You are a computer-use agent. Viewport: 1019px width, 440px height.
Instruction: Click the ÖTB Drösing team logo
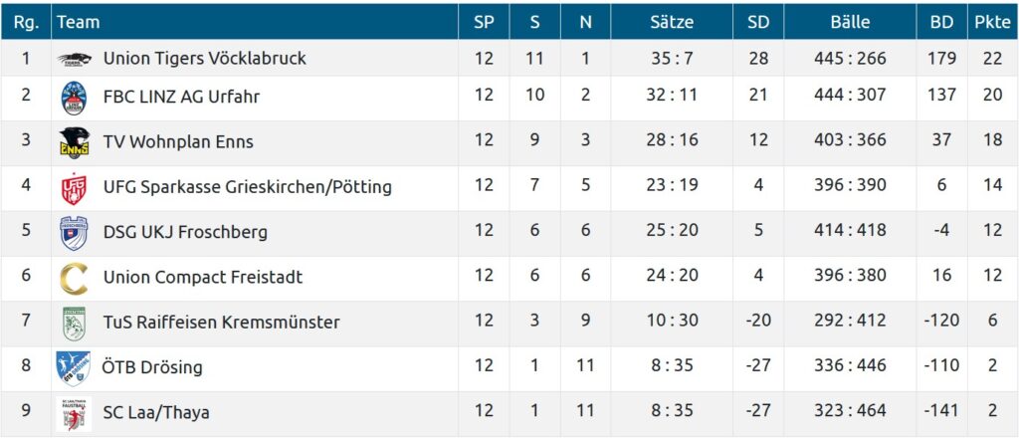(75, 367)
